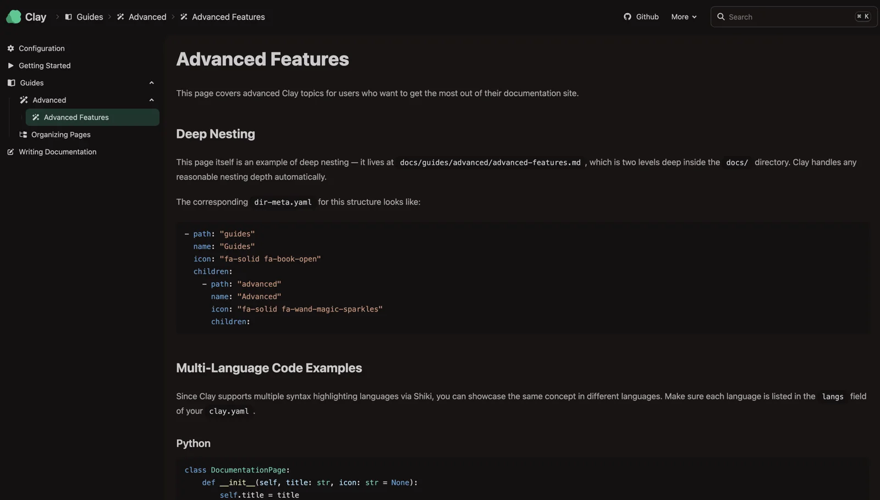This screenshot has height=500, width=880.
Task: Open Getting Started sidebar page
Action: (45, 65)
